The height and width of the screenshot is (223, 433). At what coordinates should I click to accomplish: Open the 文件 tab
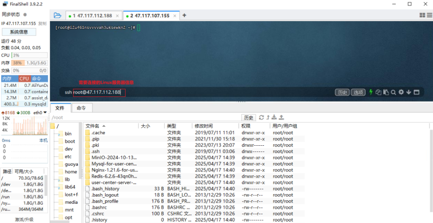click(x=60, y=108)
